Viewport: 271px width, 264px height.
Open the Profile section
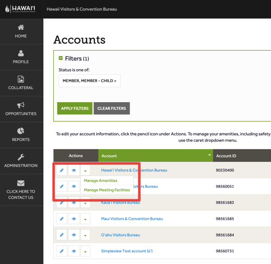pyautogui.click(x=21, y=57)
